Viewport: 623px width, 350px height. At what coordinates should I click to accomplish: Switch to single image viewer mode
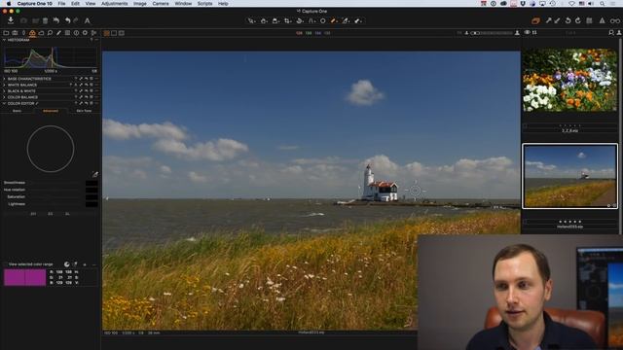point(114,33)
